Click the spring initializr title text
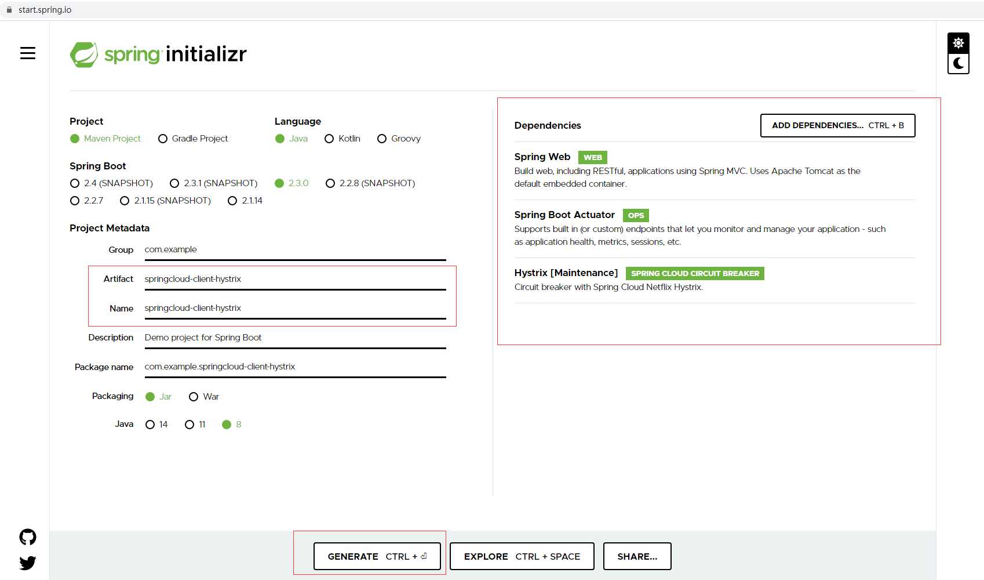 tap(176, 54)
